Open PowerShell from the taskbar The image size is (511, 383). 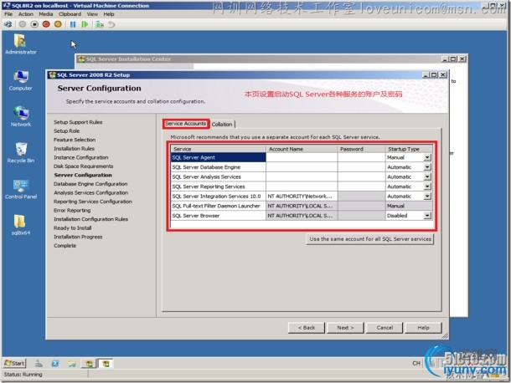click(55, 364)
